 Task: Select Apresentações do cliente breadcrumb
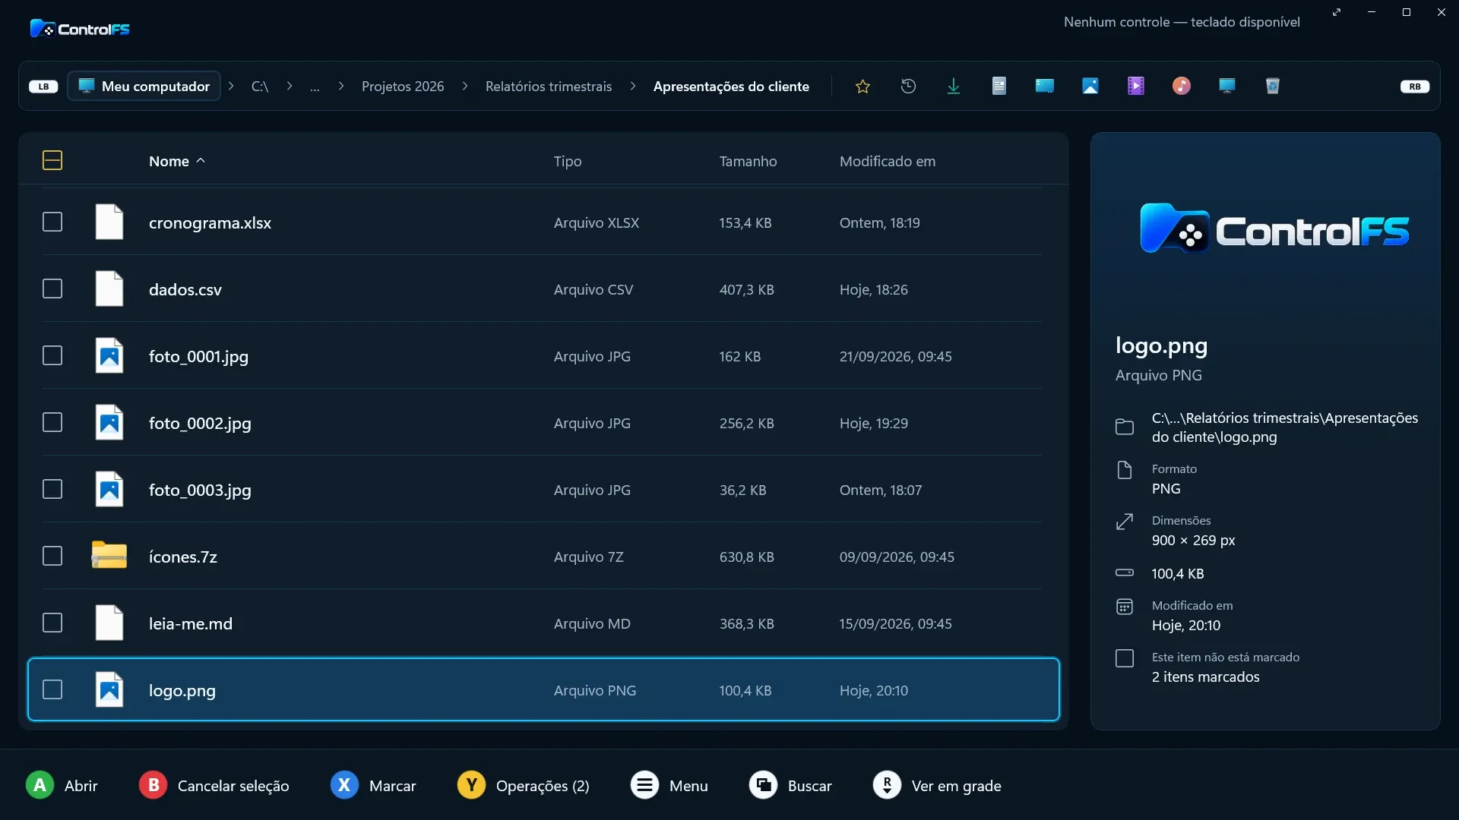(731, 87)
